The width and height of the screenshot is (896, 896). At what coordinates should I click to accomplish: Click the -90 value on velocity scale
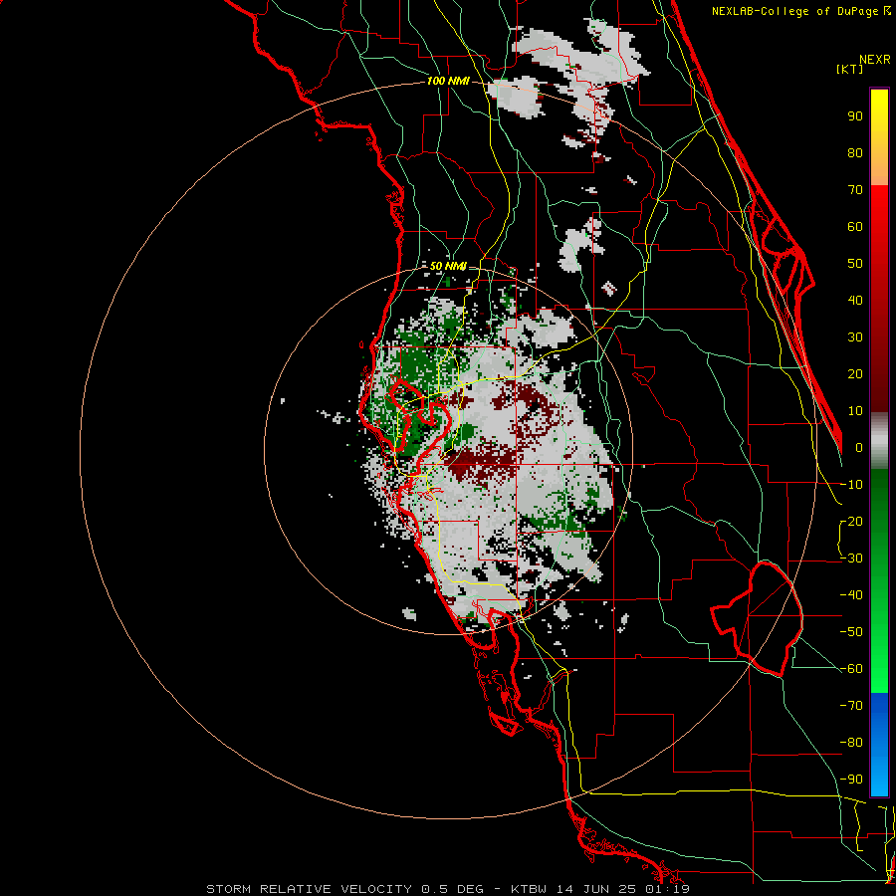851,780
